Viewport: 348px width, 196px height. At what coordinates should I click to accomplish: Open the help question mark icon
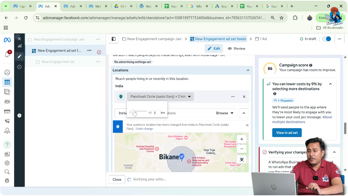pos(7,145)
